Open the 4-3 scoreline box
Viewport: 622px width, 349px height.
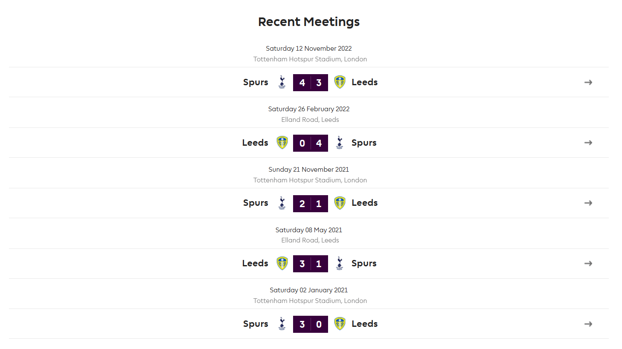click(311, 83)
